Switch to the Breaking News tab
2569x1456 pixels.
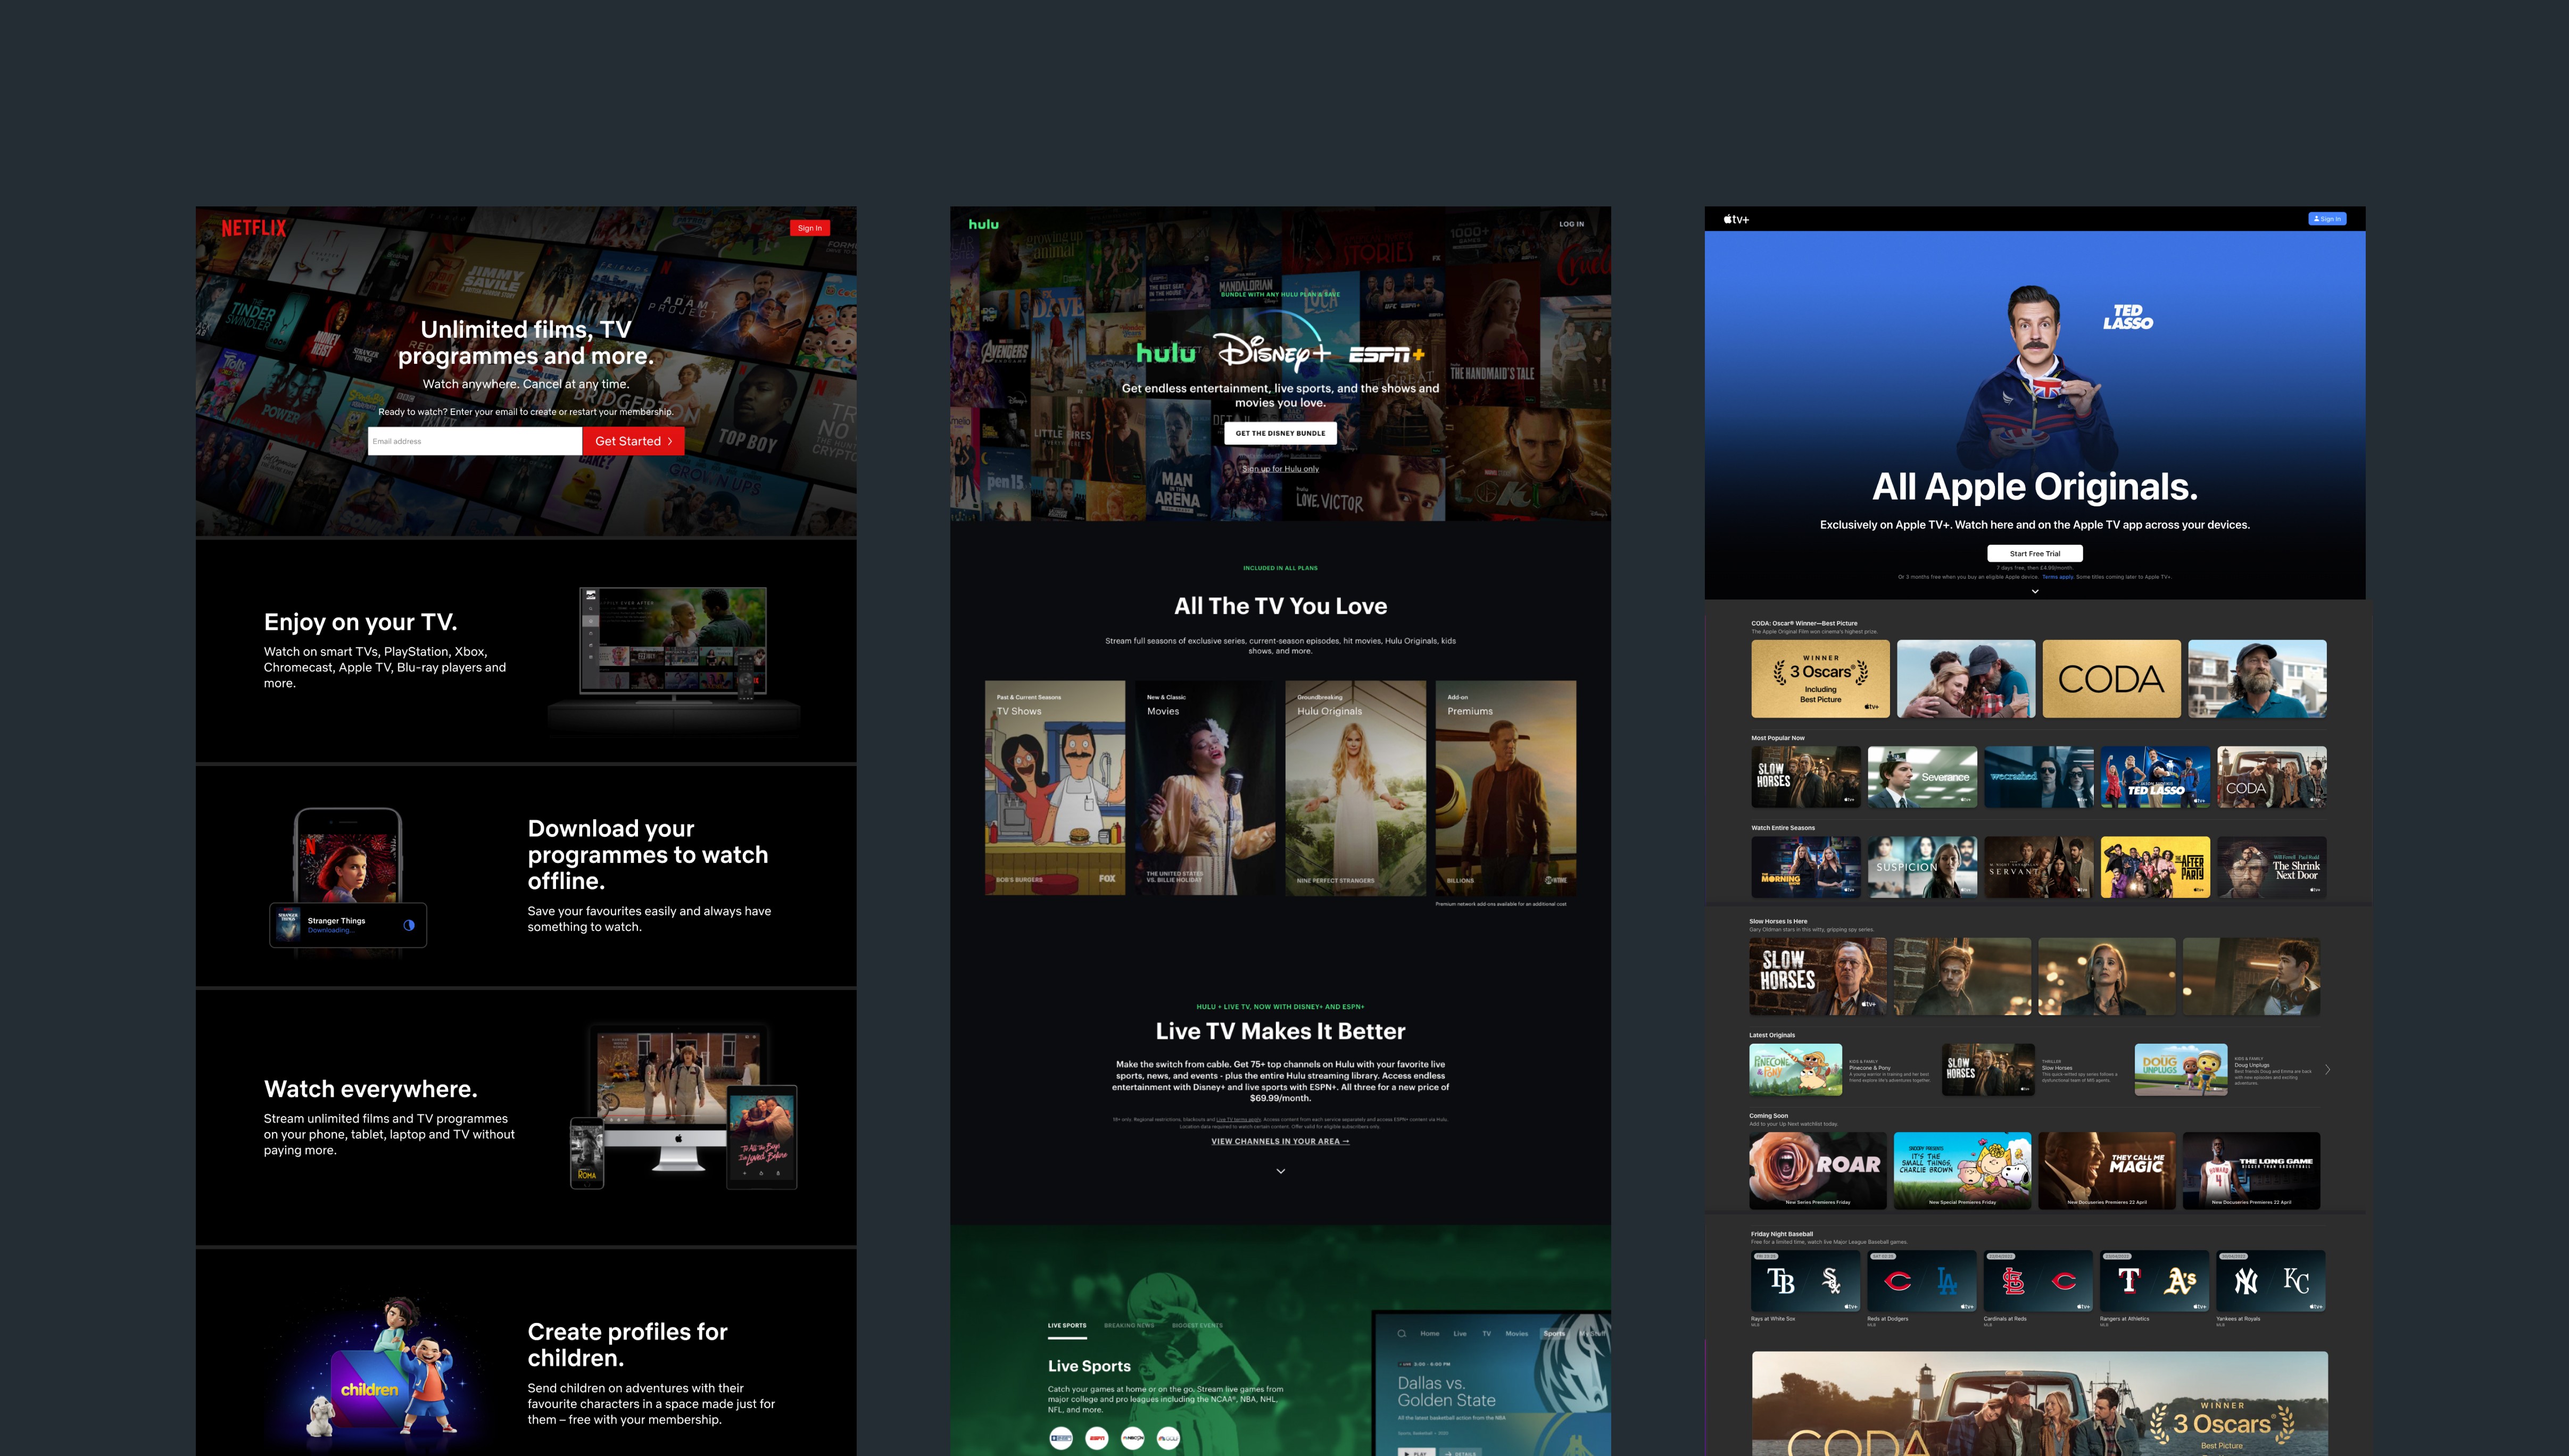(1128, 1325)
